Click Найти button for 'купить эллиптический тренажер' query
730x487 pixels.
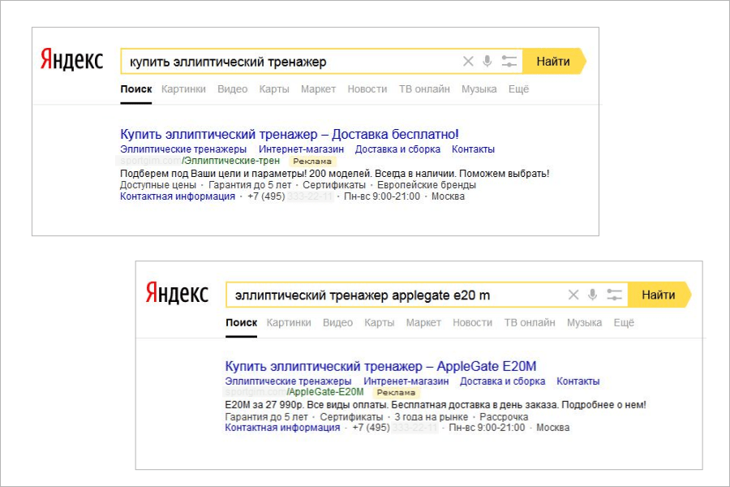point(554,61)
